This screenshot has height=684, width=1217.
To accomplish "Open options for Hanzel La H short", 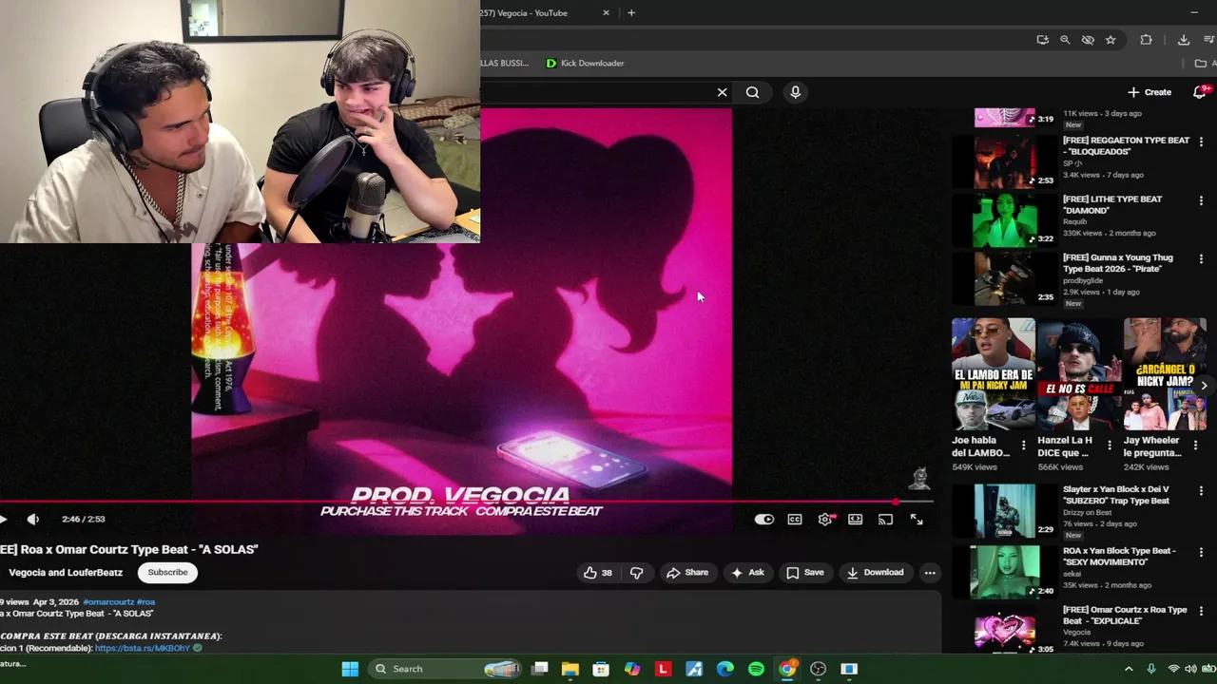I will click(x=1109, y=445).
